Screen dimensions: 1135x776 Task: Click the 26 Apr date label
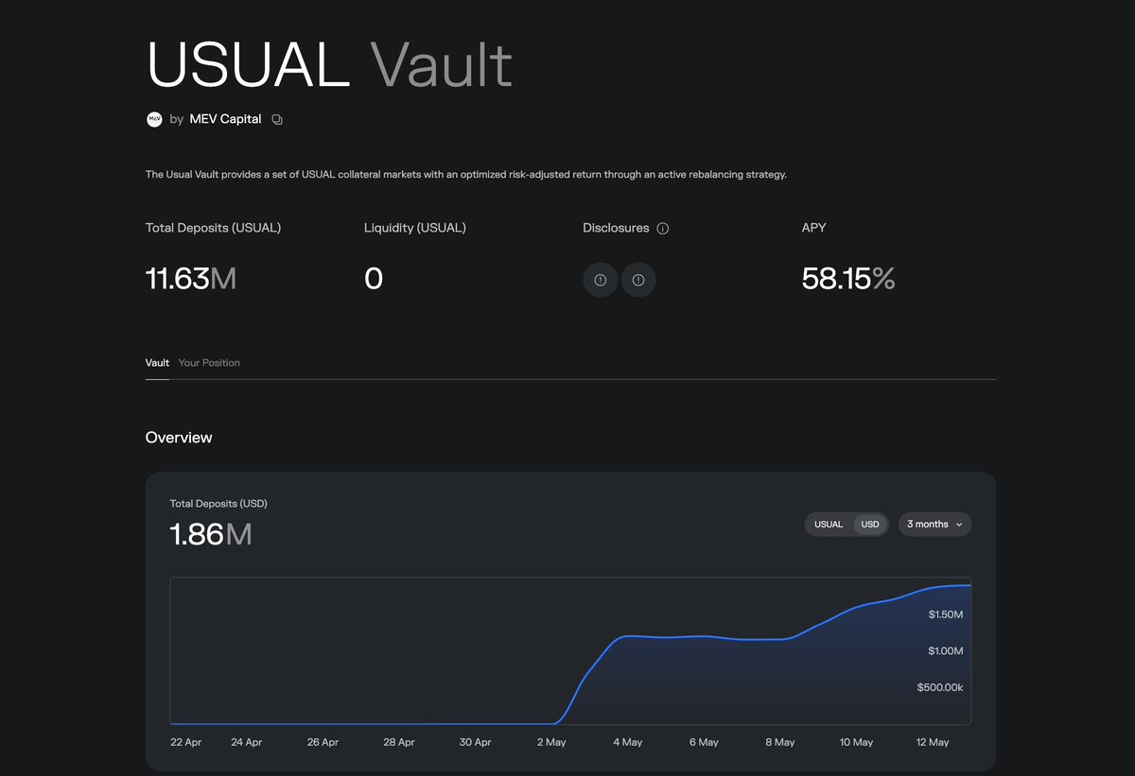[x=323, y=742]
